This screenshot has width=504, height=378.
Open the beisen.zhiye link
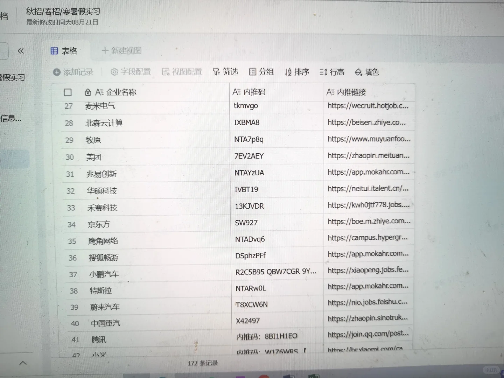366,122
